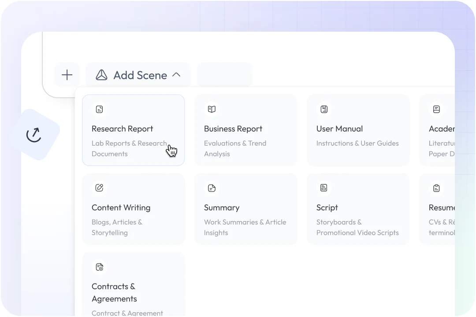Screen dimensions: 476x317
Task: Click the User Manual icon
Action: pyautogui.click(x=324, y=109)
